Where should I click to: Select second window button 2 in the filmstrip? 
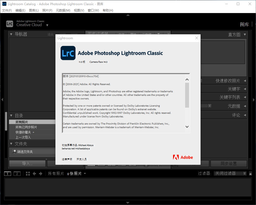click(x=17, y=174)
